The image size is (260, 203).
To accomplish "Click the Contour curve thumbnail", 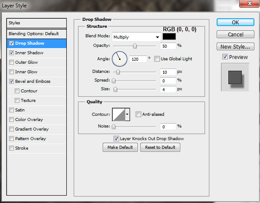I will pyautogui.click(x=119, y=115).
